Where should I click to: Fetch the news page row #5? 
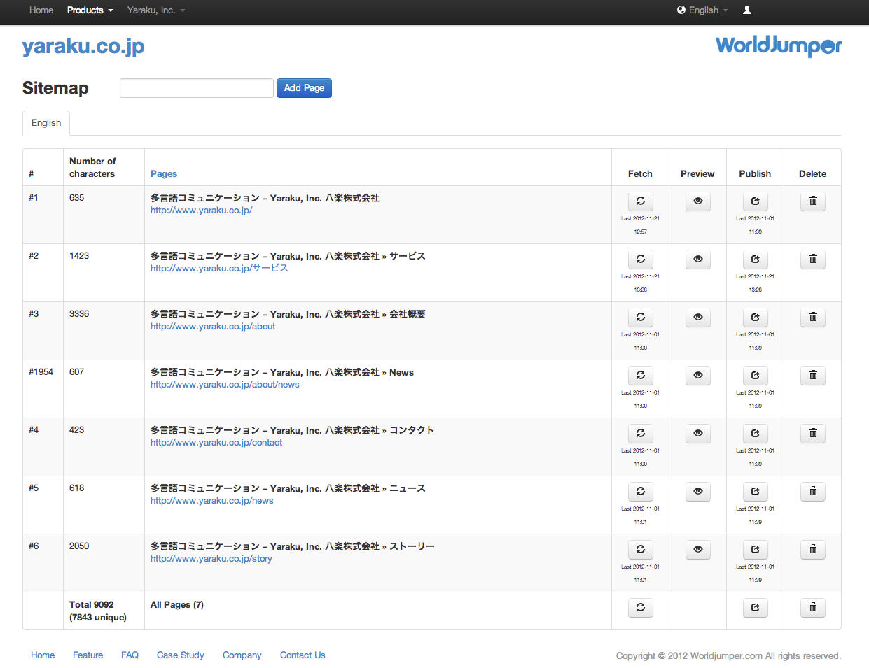pyautogui.click(x=640, y=491)
